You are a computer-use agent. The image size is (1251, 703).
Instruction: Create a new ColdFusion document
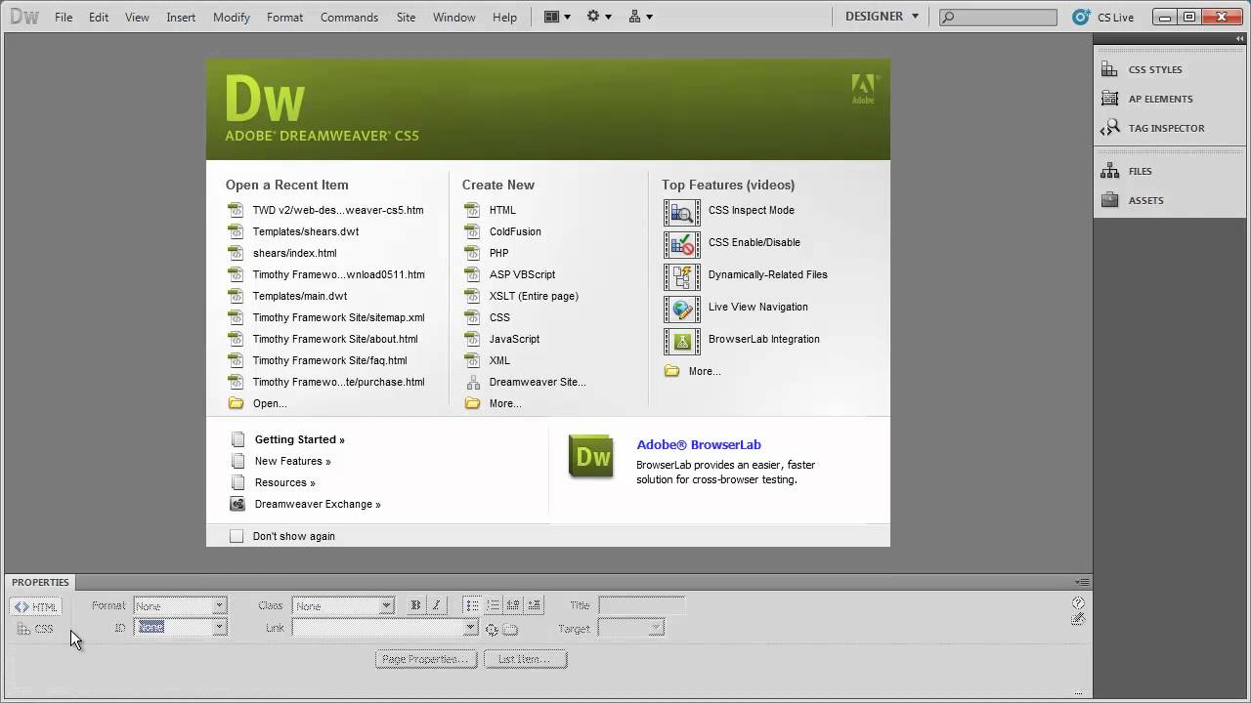pos(515,231)
